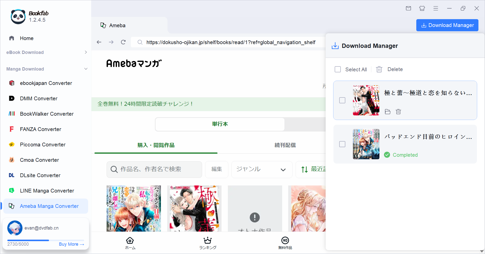Open the mail message icon
Viewport: 485px width, 254px height.
[x=408, y=8]
